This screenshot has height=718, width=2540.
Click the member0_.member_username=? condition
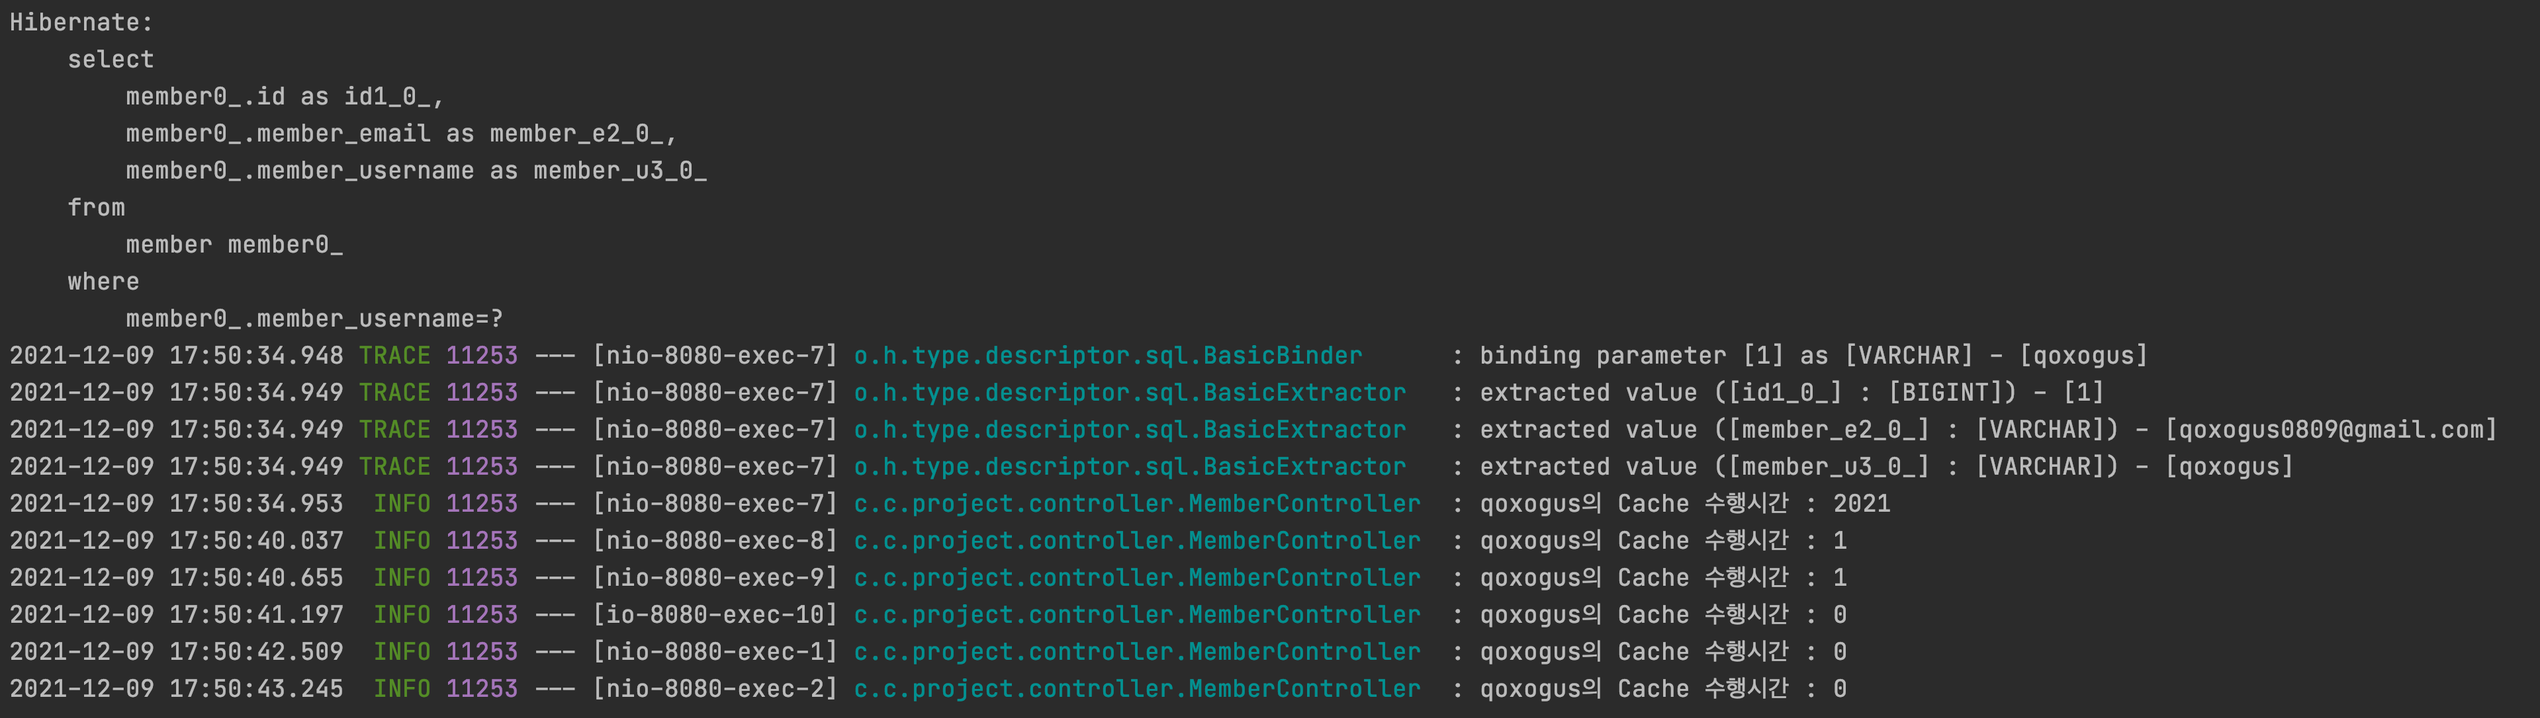pos(314,319)
